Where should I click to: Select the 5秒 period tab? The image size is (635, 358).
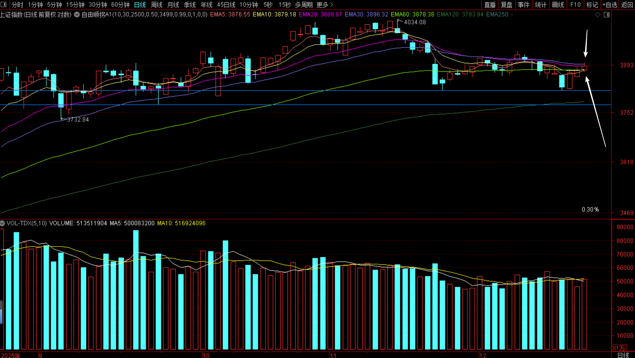268,5
